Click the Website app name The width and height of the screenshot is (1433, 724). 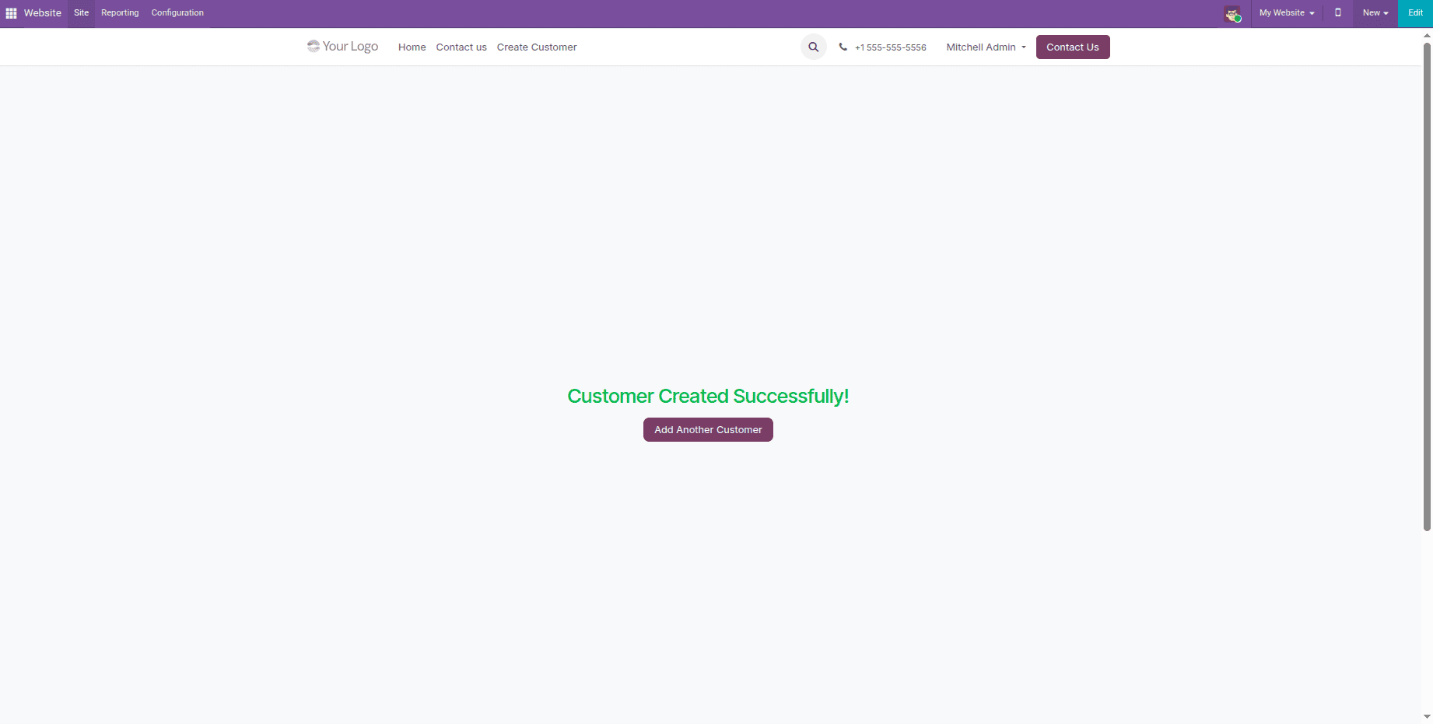42,12
